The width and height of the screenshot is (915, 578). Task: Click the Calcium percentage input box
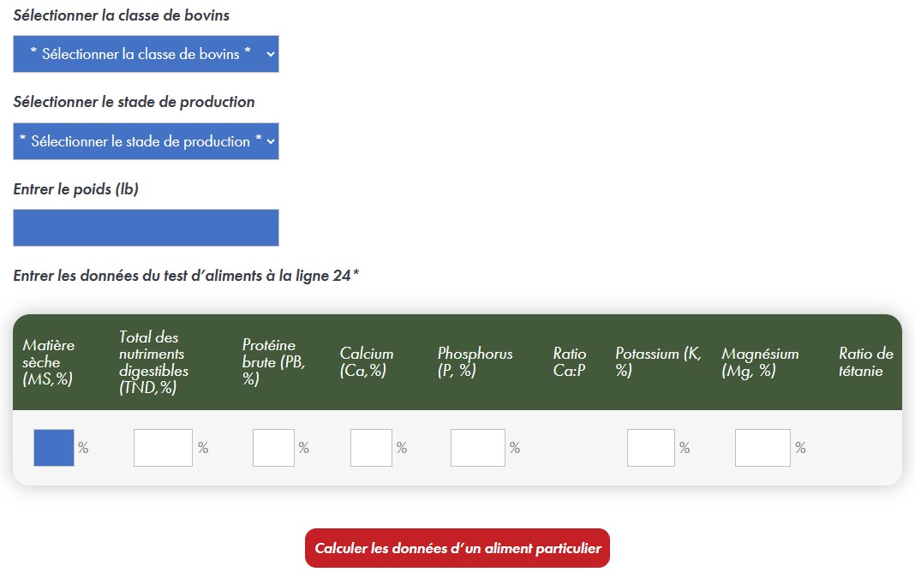pyautogui.click(x=371, y=448)
